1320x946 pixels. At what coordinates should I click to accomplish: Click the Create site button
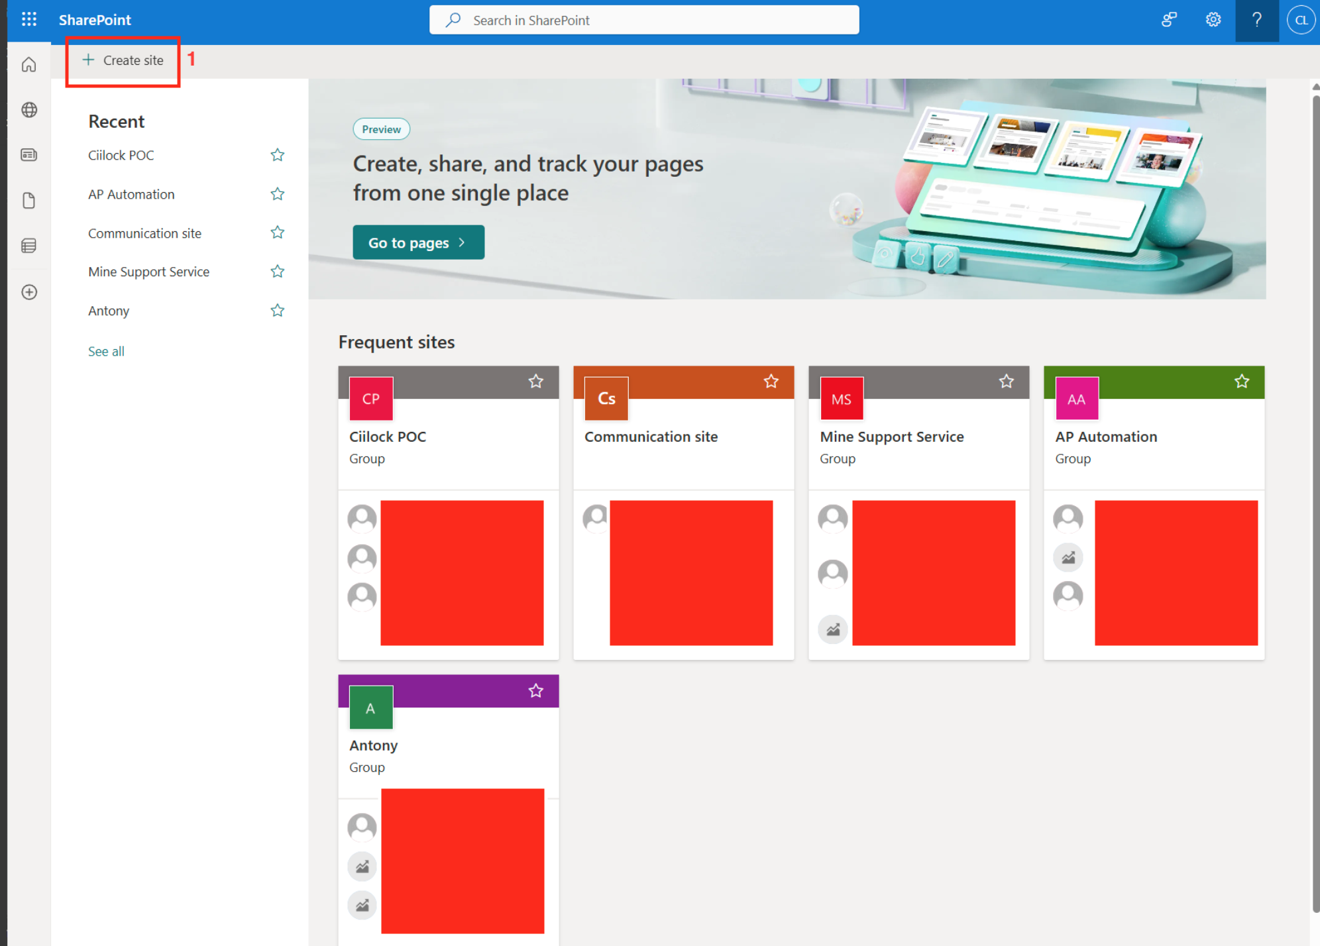tap(123, 60)
